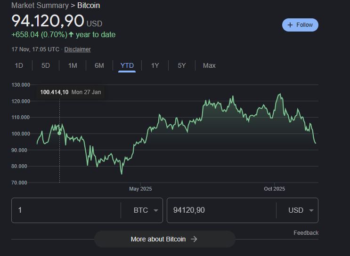Image resolution: width=350 pixels, height=256 pixels.
Task: Open the BTC currency dropdown
Action: [x=146, y=210]
